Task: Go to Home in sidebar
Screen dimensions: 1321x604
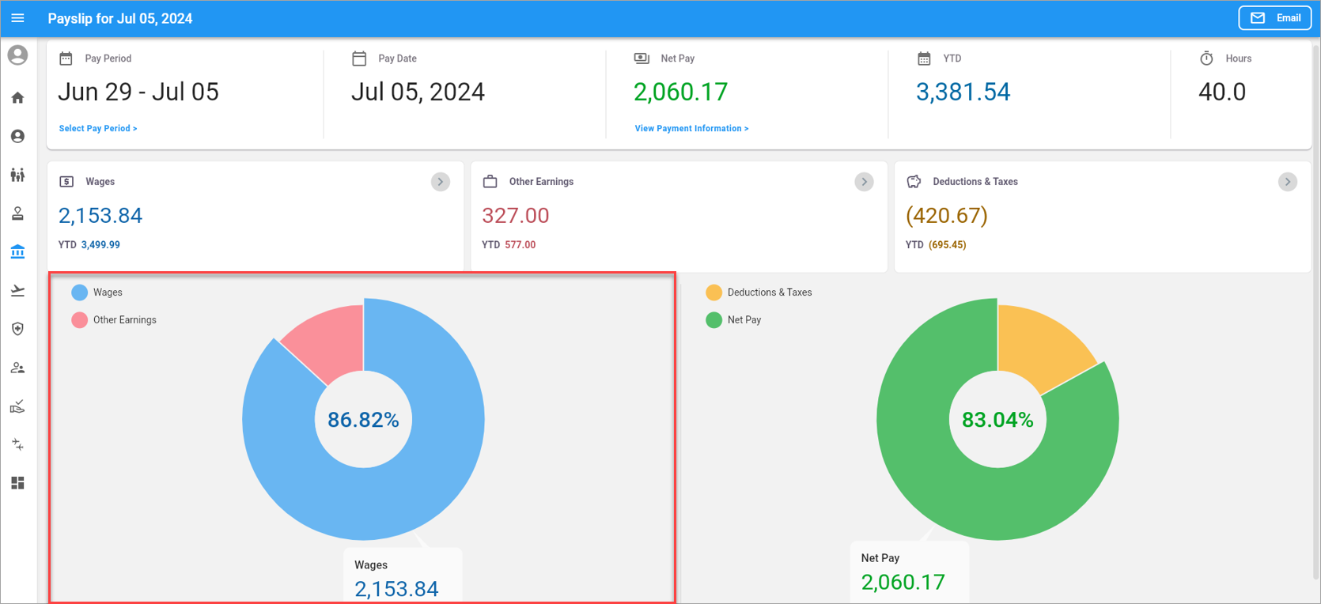Action: tap(17, 98)
